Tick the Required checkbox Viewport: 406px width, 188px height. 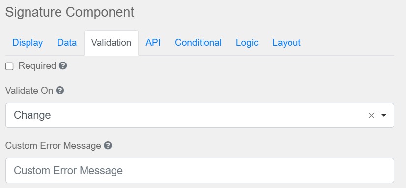tap(9, 66)
